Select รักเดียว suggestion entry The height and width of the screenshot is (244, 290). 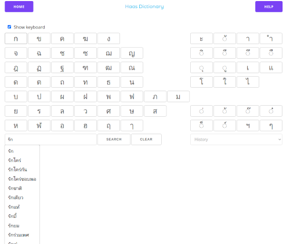pos(16,198)
